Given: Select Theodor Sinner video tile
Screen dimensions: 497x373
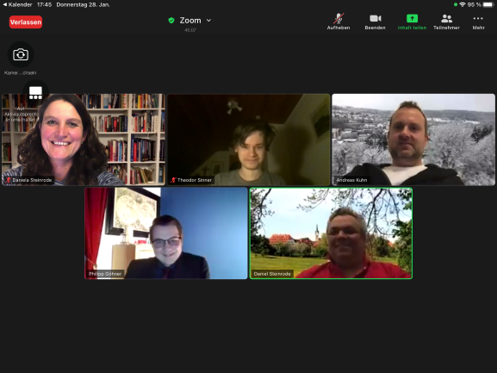Looking at the screenshot, I should [x=248, y=140].
